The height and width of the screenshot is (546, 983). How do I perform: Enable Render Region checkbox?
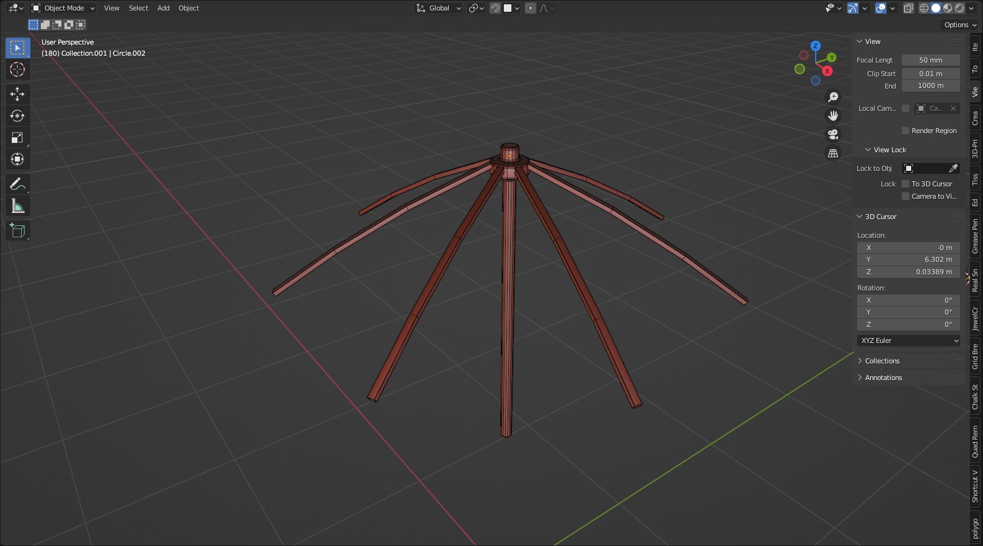pos(906,131)
